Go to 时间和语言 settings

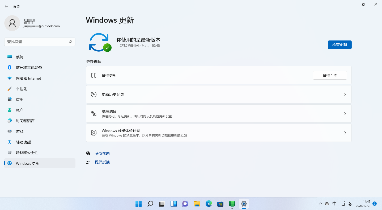click(x=40, y=121)
